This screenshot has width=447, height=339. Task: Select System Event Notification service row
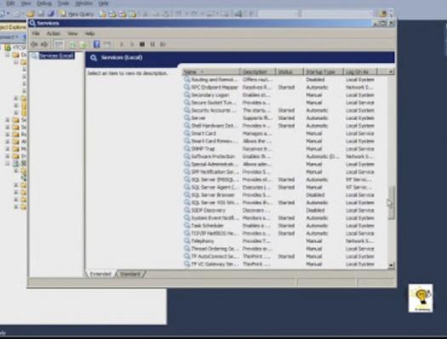(279, 218)
